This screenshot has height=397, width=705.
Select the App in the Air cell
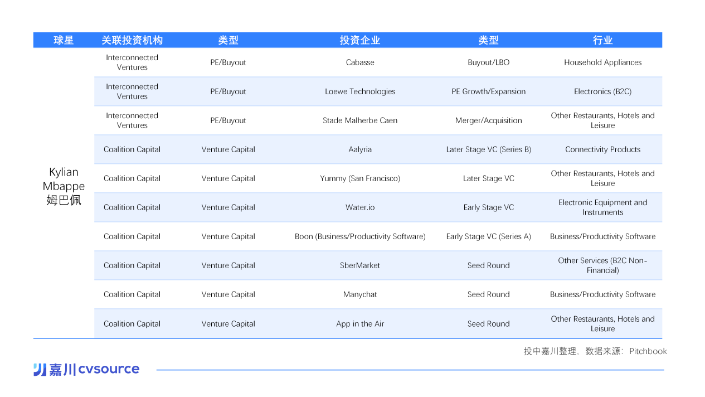360,323
